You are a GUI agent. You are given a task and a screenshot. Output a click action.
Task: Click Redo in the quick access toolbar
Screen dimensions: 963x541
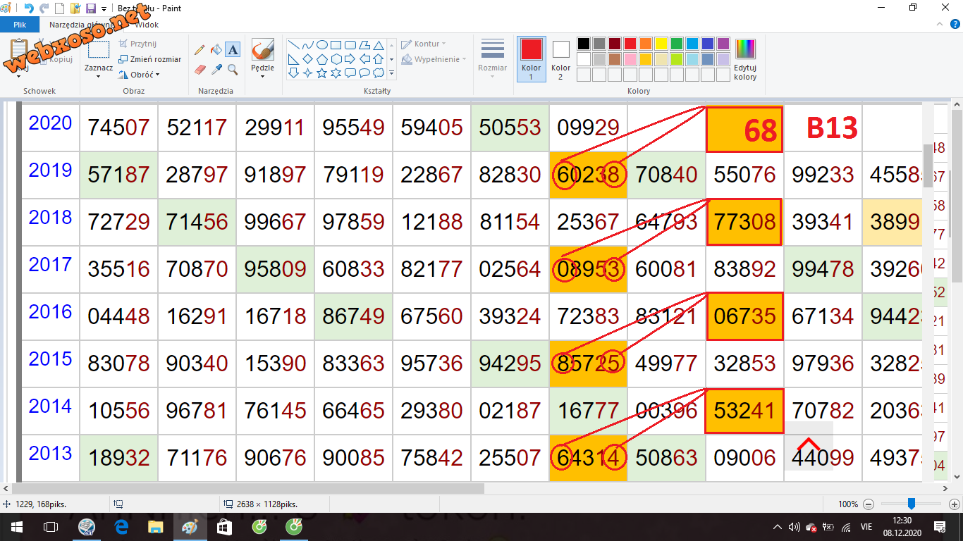click(x=44, y=8)
